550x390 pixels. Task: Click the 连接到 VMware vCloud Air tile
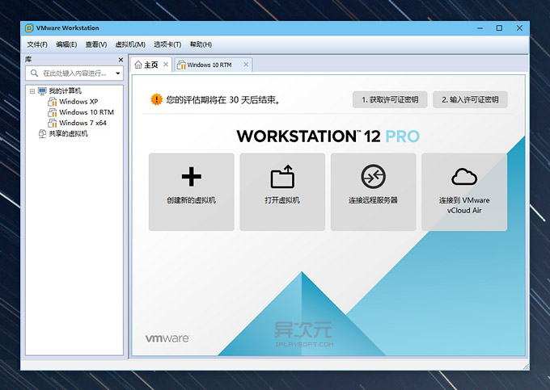[464, 192]
